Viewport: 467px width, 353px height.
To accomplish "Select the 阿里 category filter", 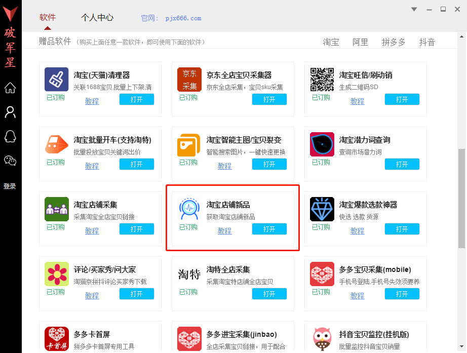I will click(360, 42).
